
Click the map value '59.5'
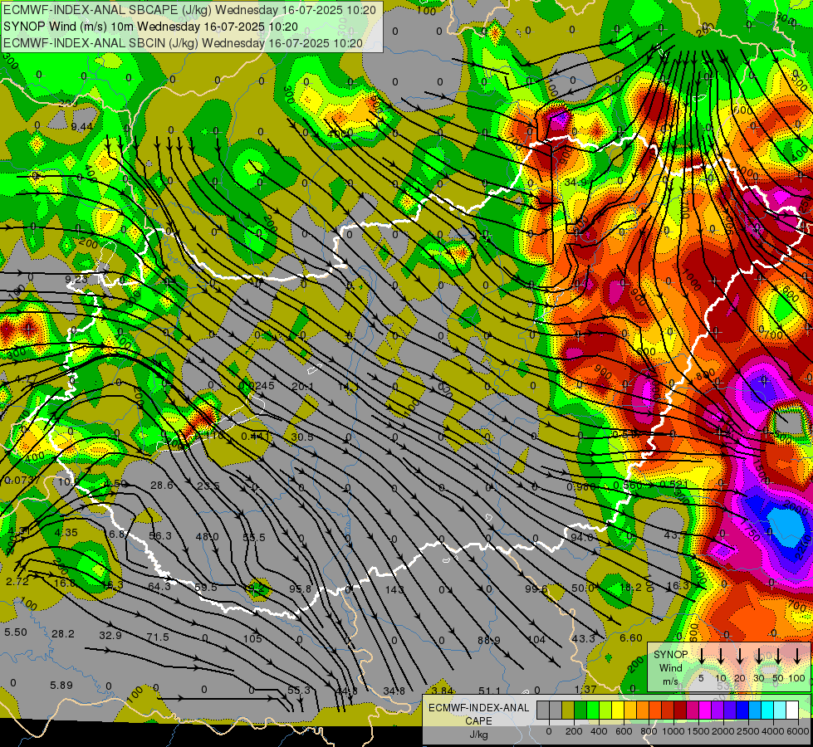coord(206,588)
